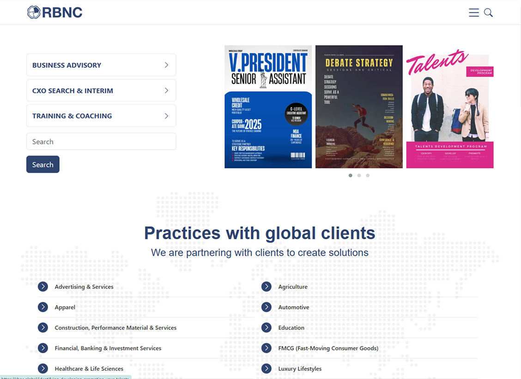Click arrow icon beside Agriculture

coord(267,287)
